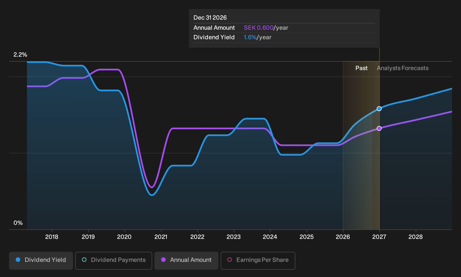The width and height of the screenshot is (461, 277).
Task: Click the purple Annual Amount legend dot
Action: 163,260
